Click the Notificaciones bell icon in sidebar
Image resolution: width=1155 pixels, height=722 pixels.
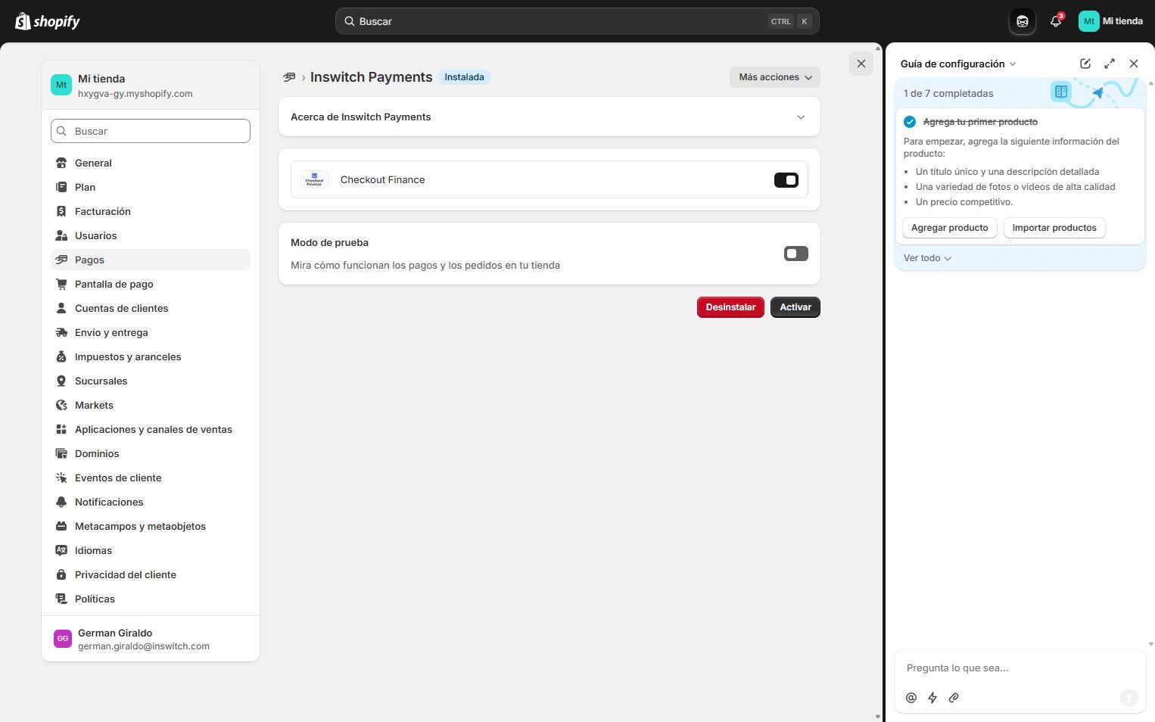61,502
